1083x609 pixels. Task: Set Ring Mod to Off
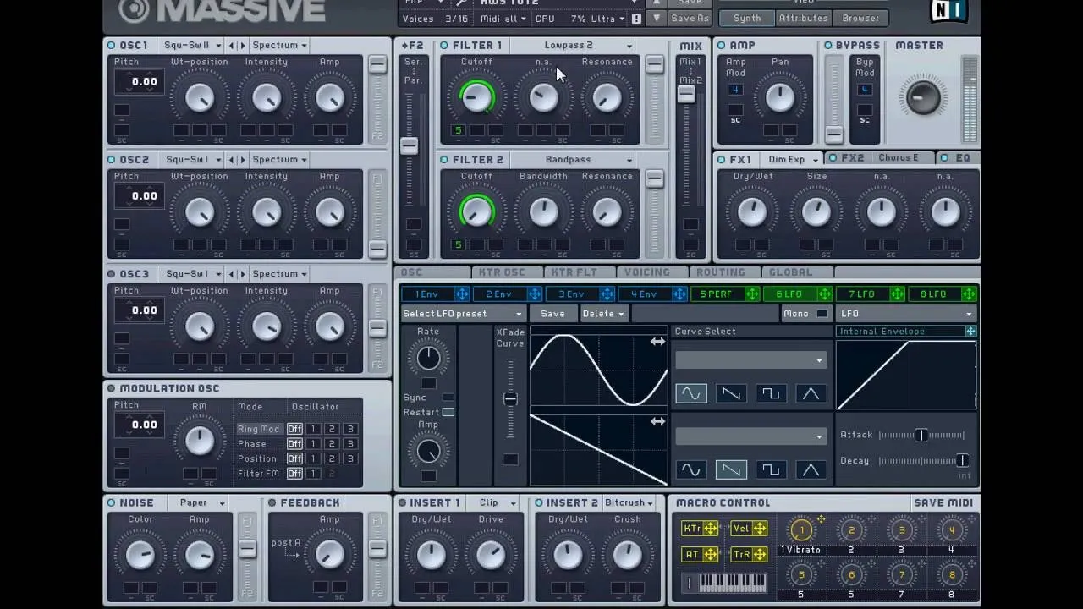click(294, 429)
